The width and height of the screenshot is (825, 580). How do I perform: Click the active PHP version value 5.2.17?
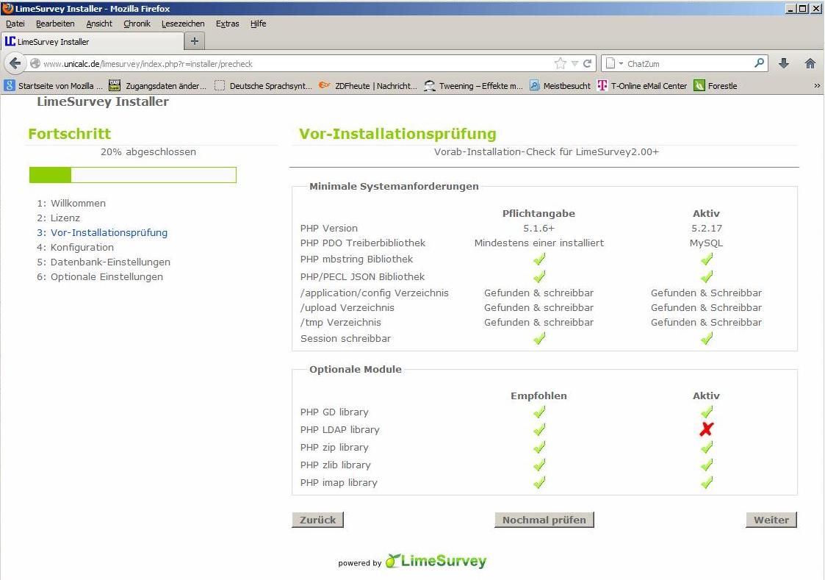pos(707,229)
